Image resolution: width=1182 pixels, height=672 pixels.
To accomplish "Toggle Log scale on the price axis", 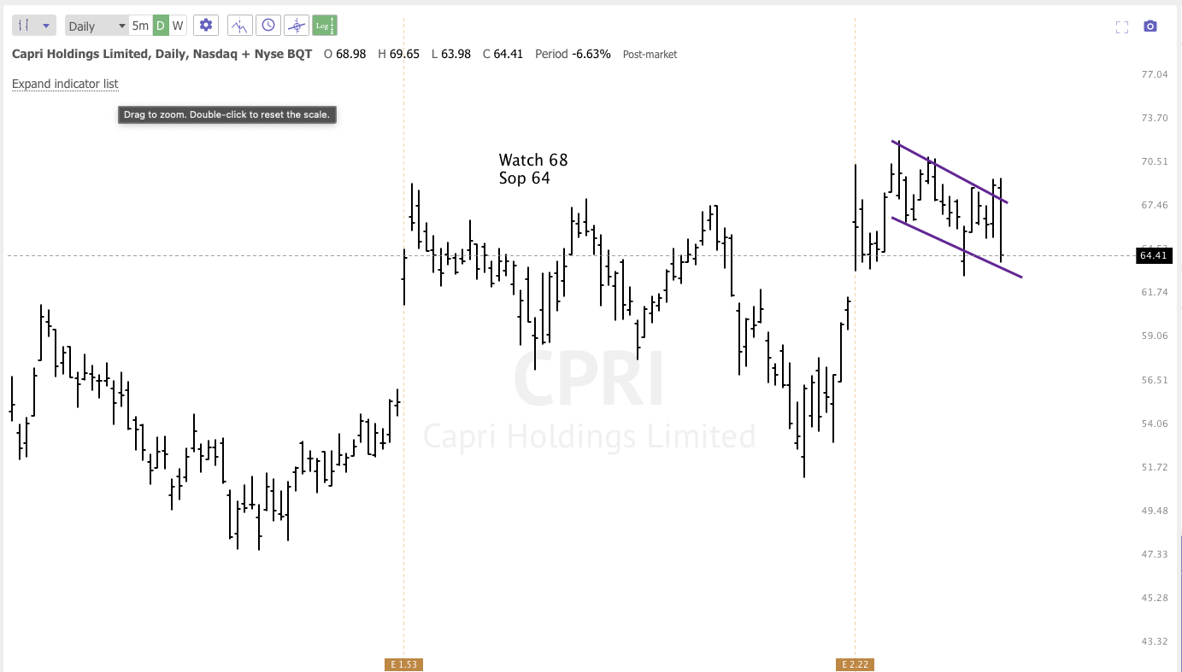I will pyautogui.click(x=324, y=25).
